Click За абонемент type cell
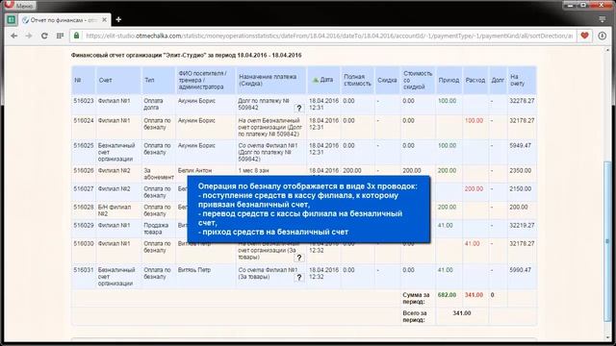 point(159,174)
